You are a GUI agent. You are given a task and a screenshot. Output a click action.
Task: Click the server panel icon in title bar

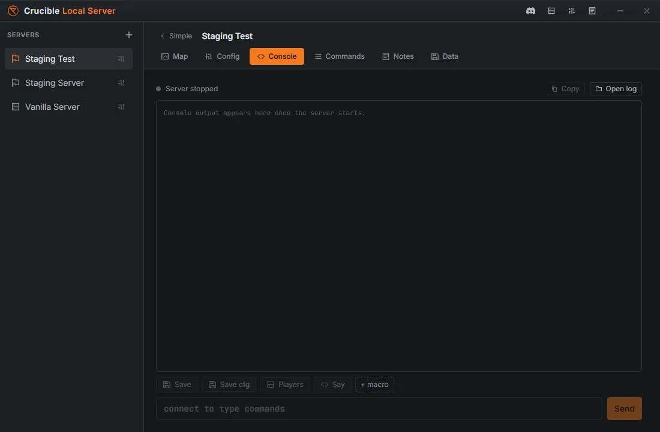(x=551, y=11)
